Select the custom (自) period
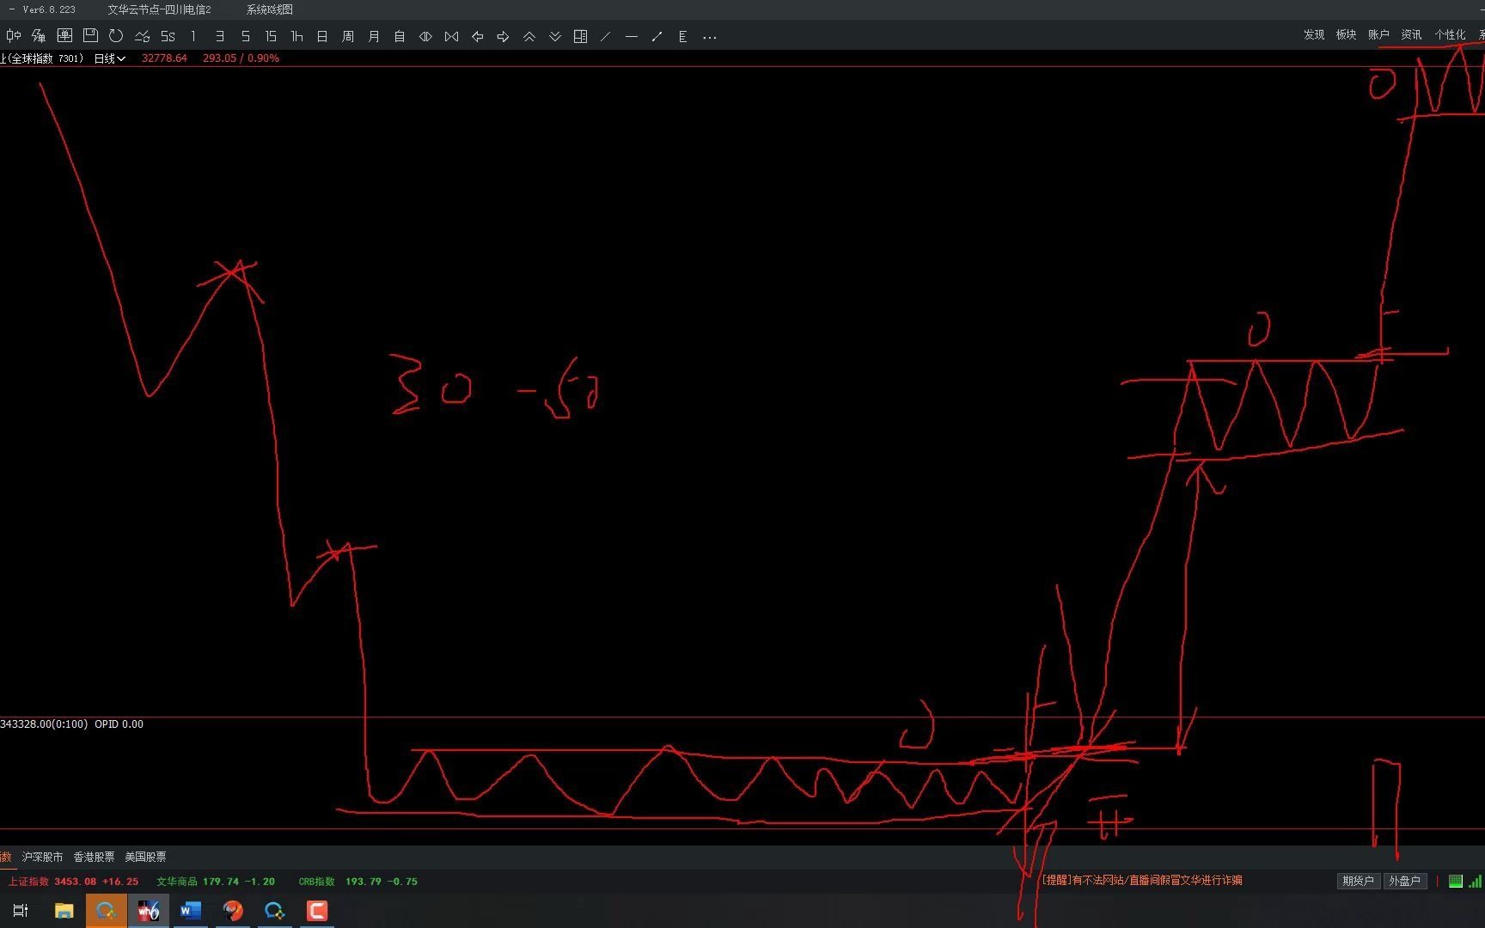The width and height of the screenshot is (1485, 928). [x=400, y=36]
